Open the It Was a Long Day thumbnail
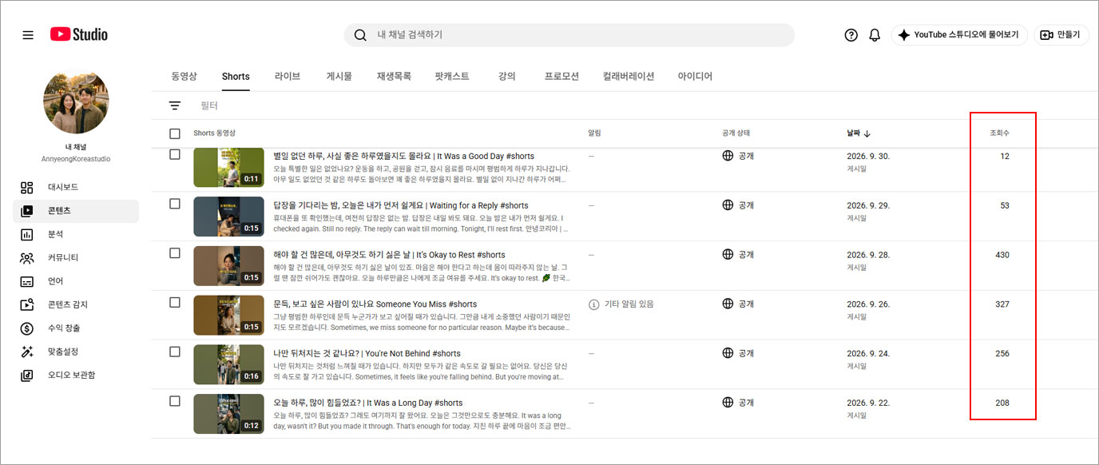 coord(228,414)
